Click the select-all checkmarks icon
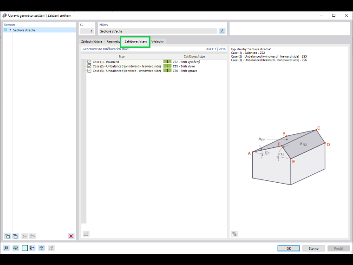The image size is (353, 265). [24, 236]
